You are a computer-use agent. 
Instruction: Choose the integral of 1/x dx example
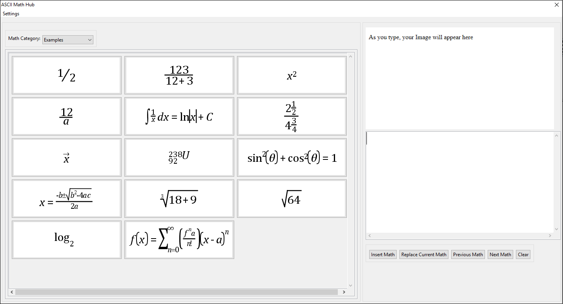coord(179,116)
